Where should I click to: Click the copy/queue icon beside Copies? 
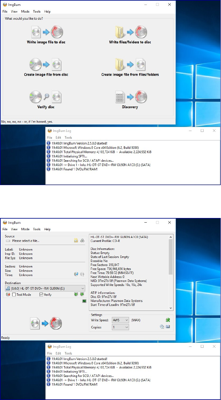click(x=162, y=327)
